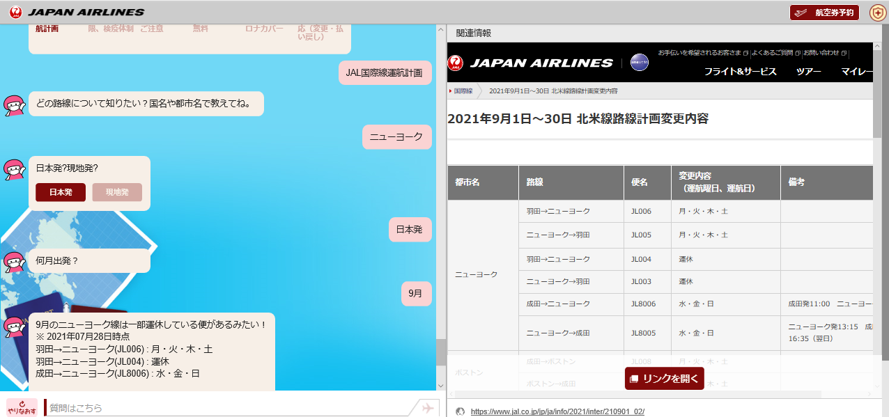Viewport: 889px width, 417px height.
Task: Open the お問い合わせ contact link
Action: click(x=825, y=53)
